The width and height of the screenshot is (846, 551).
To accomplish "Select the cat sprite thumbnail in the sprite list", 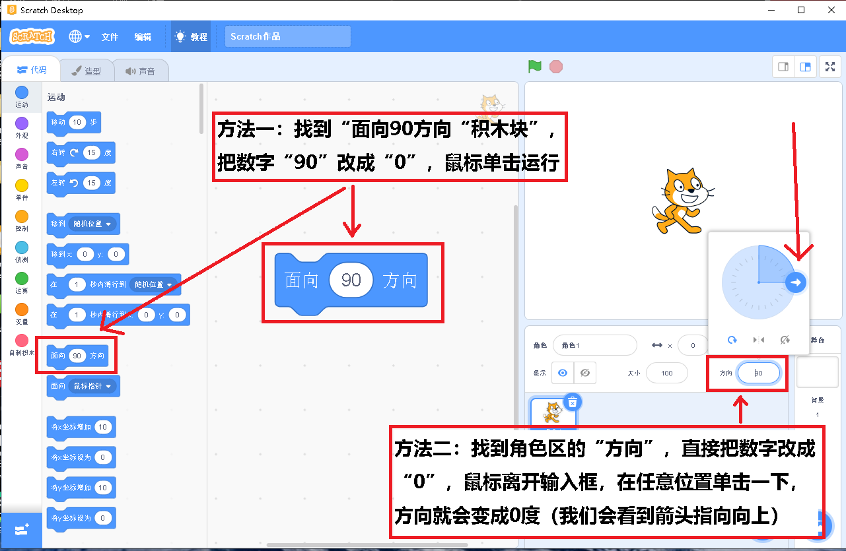I will coord(552,412).
